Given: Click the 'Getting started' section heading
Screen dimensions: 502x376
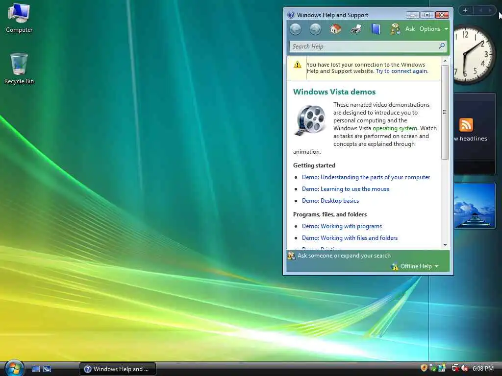Looking at the screenshot, I should (314, 165).
